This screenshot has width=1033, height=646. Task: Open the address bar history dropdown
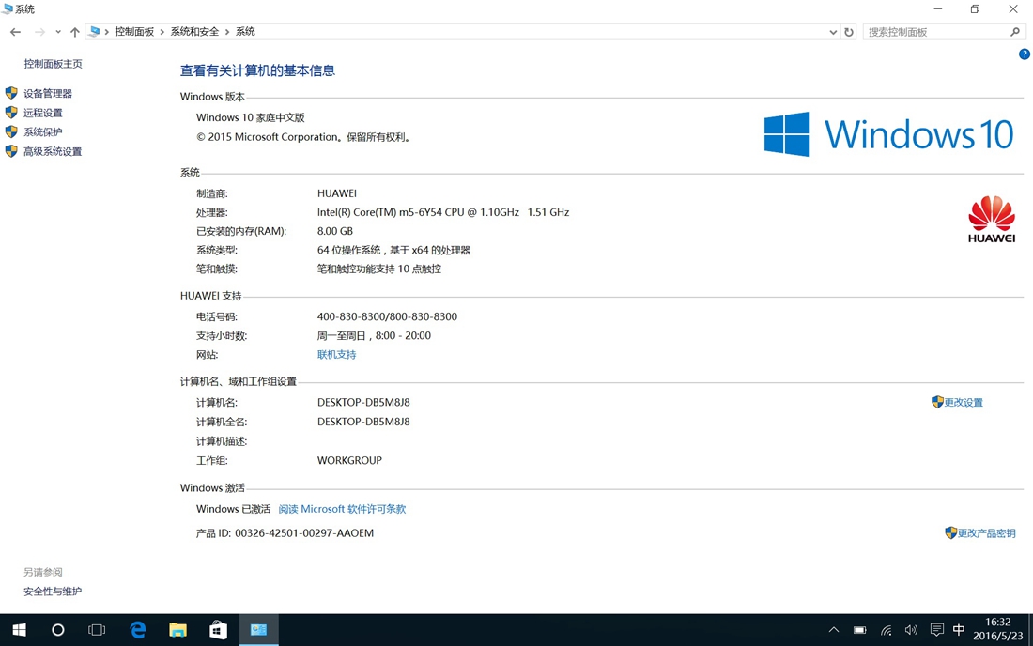(x=833, y=32)
